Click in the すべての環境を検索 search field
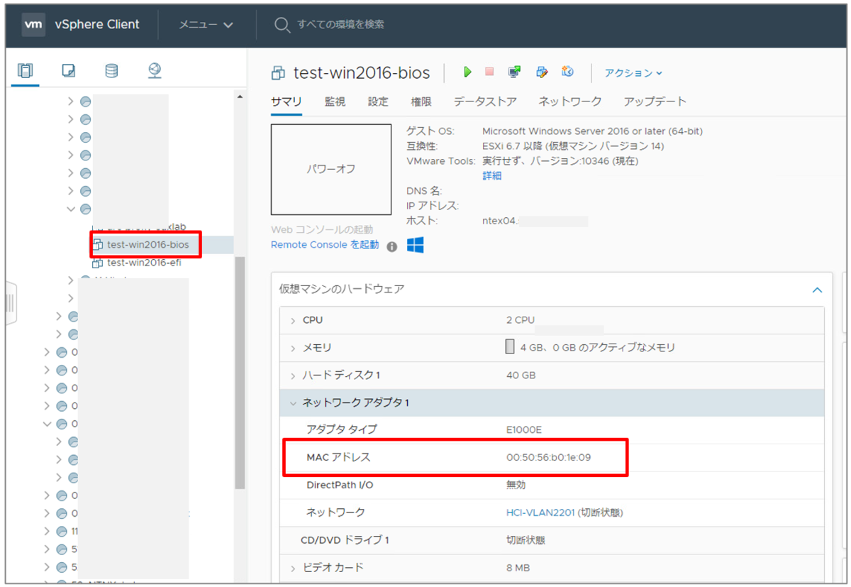Screen dimensions: 851x587 click(x=340, y=25)
